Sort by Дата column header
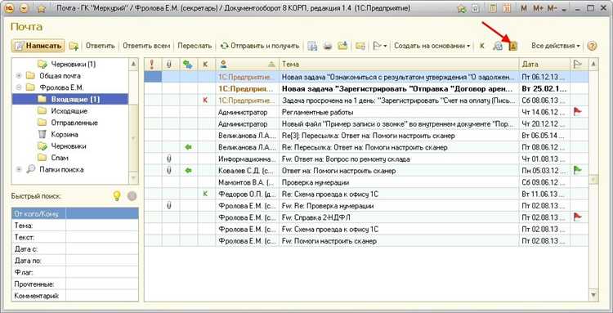The image size is (613, 313). (544, 64)
